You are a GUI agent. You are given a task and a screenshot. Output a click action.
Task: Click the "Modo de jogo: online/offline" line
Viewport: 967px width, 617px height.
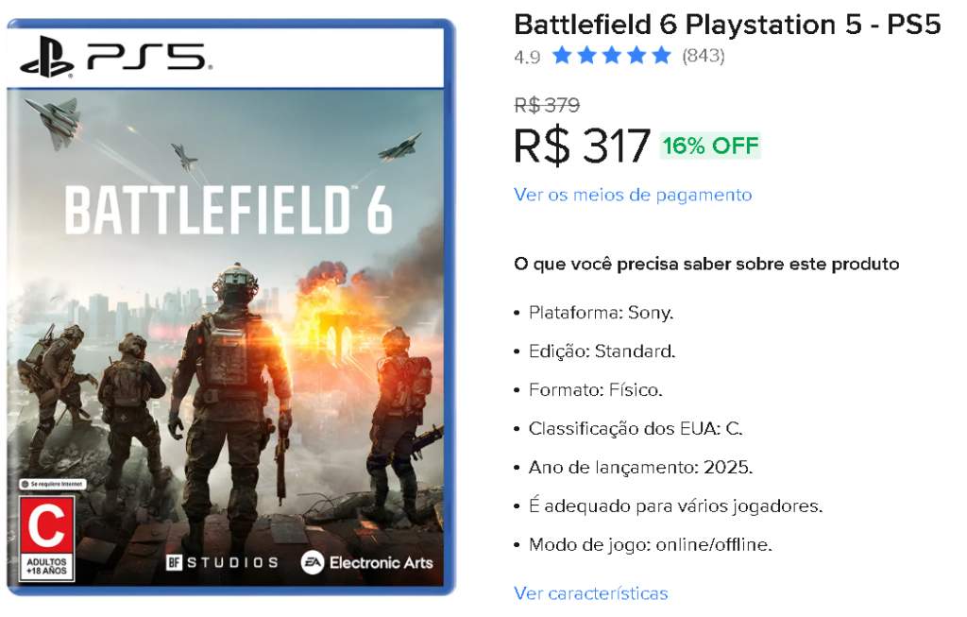(650, 545)
